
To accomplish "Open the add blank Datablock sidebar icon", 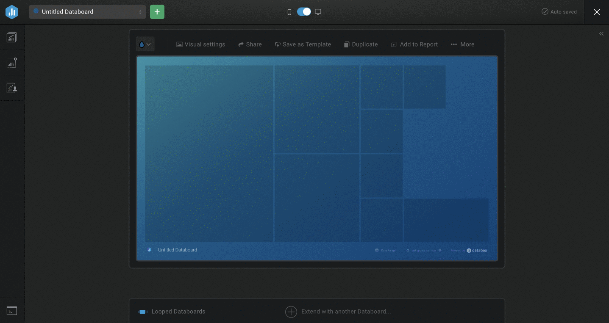I will click(12, 63).
